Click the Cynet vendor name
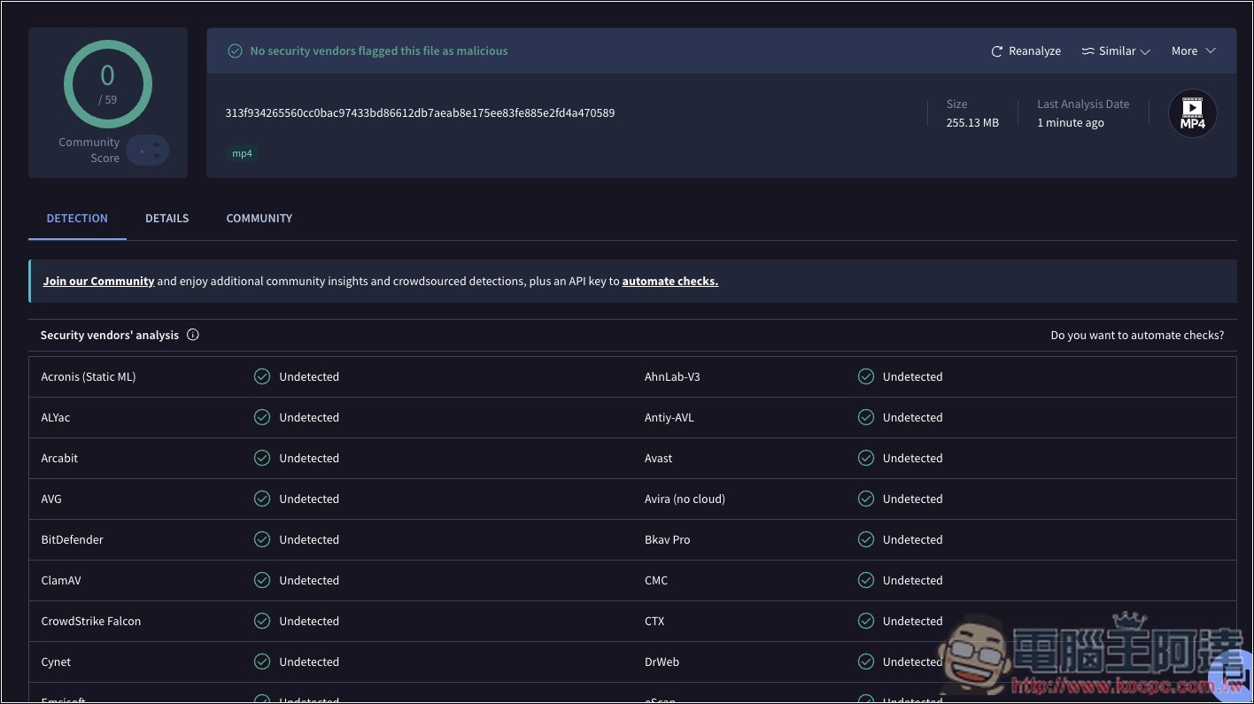This screenshot has height=704, width=1254. (x=56, y=661)
